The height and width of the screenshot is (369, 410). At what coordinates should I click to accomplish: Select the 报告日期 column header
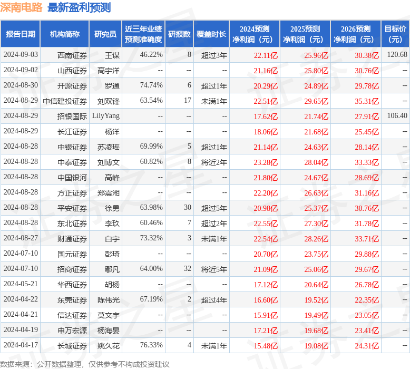click(21, 34)
